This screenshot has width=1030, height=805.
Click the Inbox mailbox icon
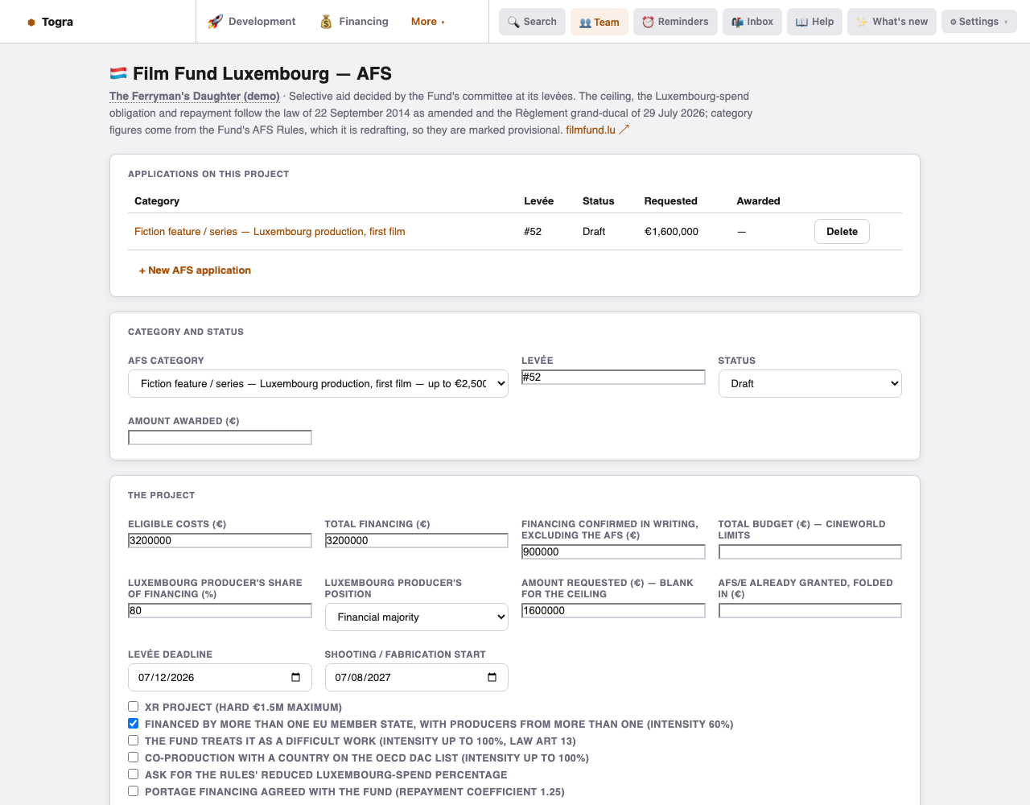click(x=737, y=22)
